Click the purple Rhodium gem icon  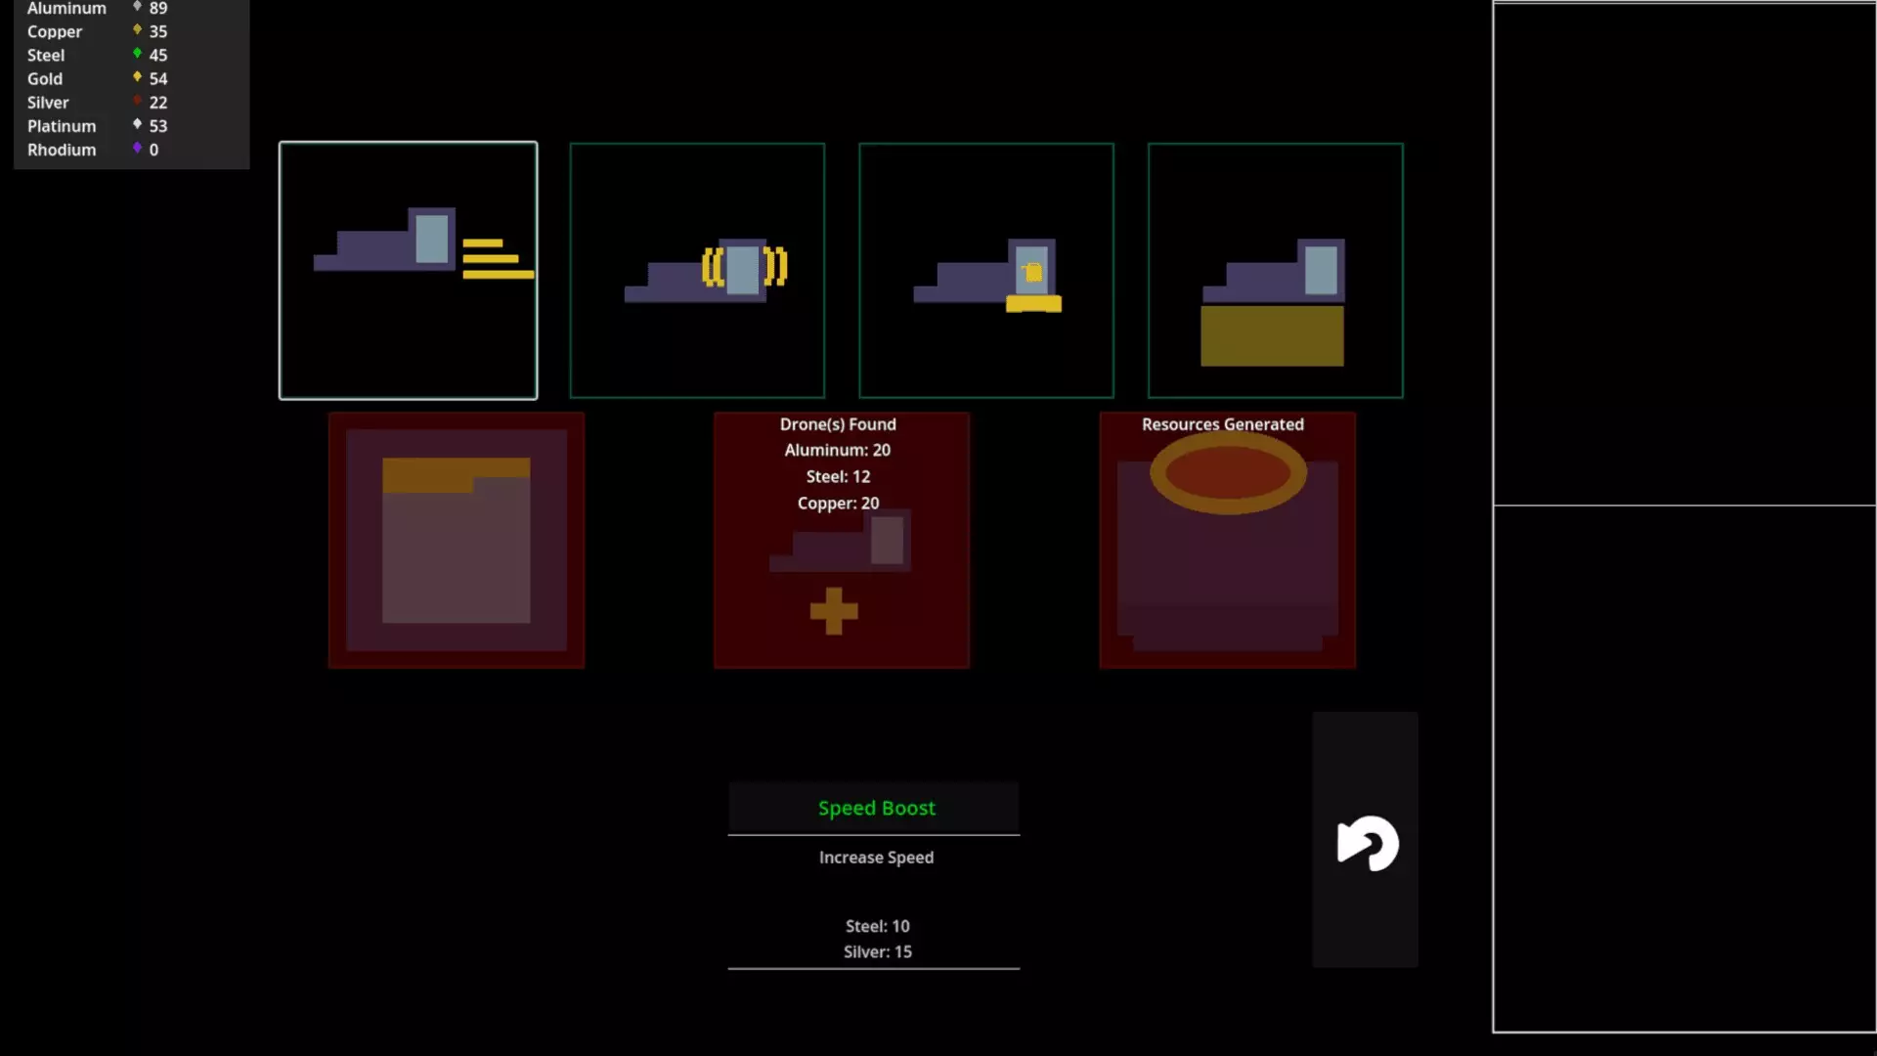137,149
